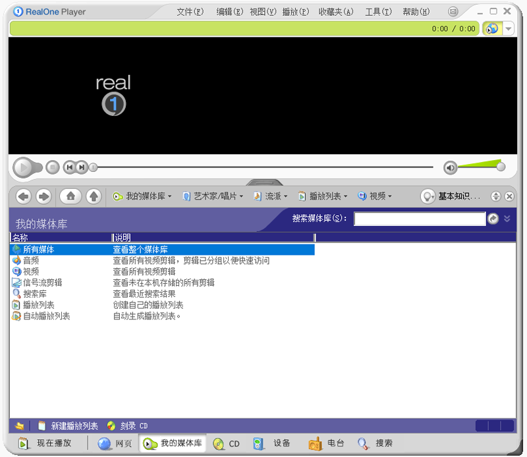The height and width of the screenshot is (457, 527).
Task: Click the globe media icon beside the time display
Action: (492, 28)
